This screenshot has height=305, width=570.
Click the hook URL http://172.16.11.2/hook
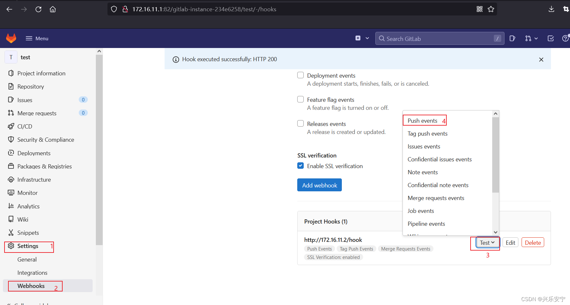point(333,240)
